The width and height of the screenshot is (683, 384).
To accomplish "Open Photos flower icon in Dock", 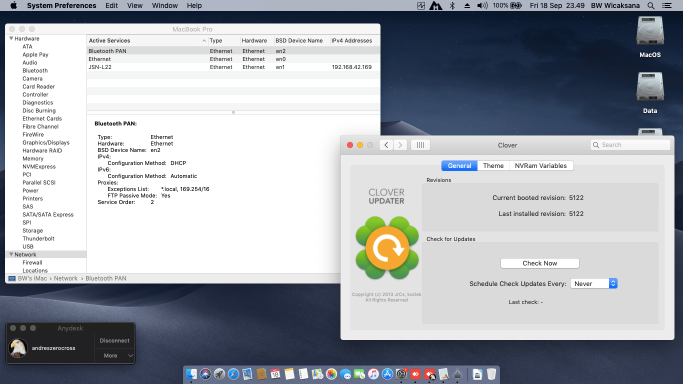I will tap(331, 373).
